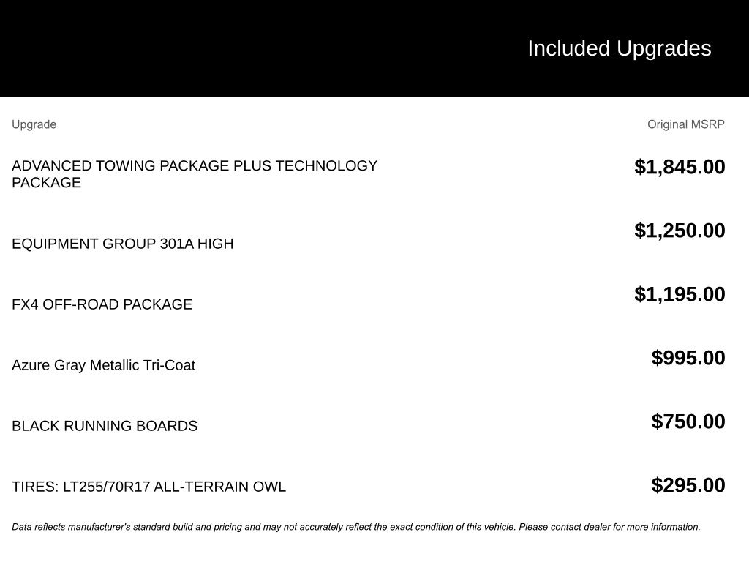Click the Included Upgrades heading
Viewport: 749px width, 562px height.
pyautogui.click(x=619, y=48)
